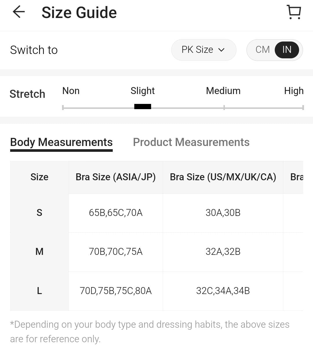Select the L size row
This screenshot has height=355, width=313.
(39, 291)
